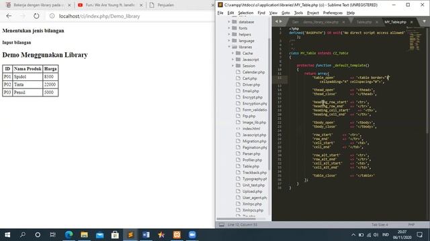Switch to the demo_library_view.php editor tab
The width and height of the screenshot is (430, 241).
tap(320, 22)
